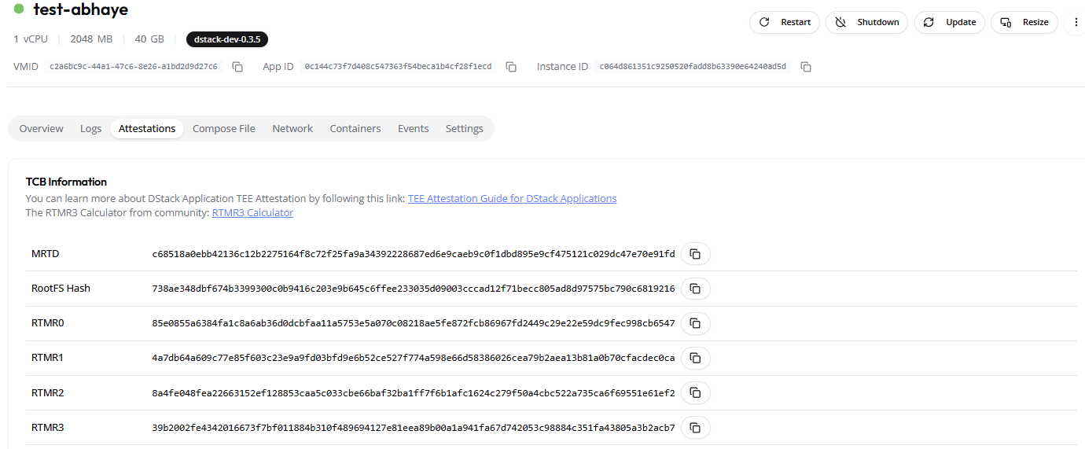Open the three-dot more options menu
Screen dimensions: 1085x449
pos(1076,22)
